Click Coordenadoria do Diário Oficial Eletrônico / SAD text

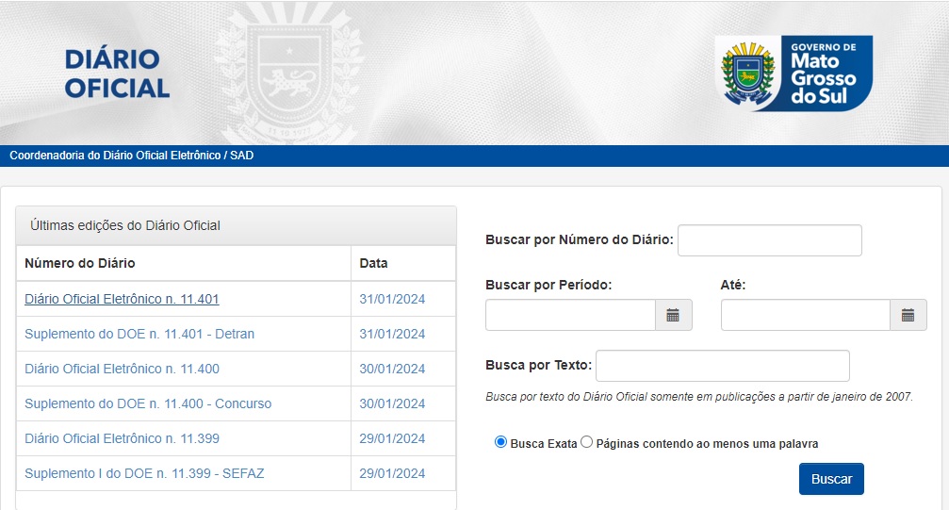coord(131,156)
